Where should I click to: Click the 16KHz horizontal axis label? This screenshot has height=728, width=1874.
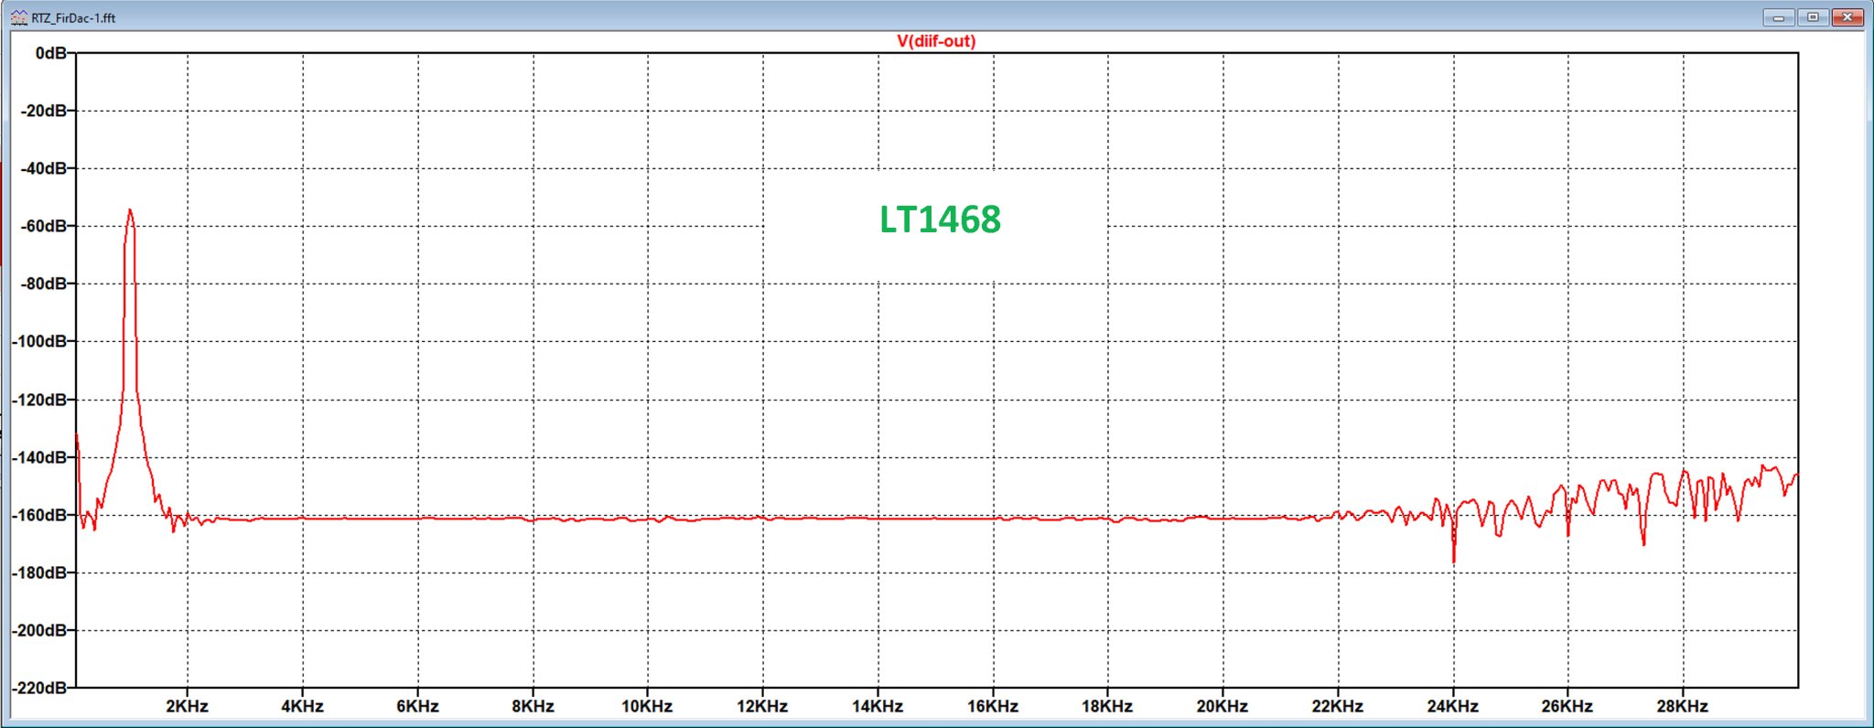click(x=993, y=707)
